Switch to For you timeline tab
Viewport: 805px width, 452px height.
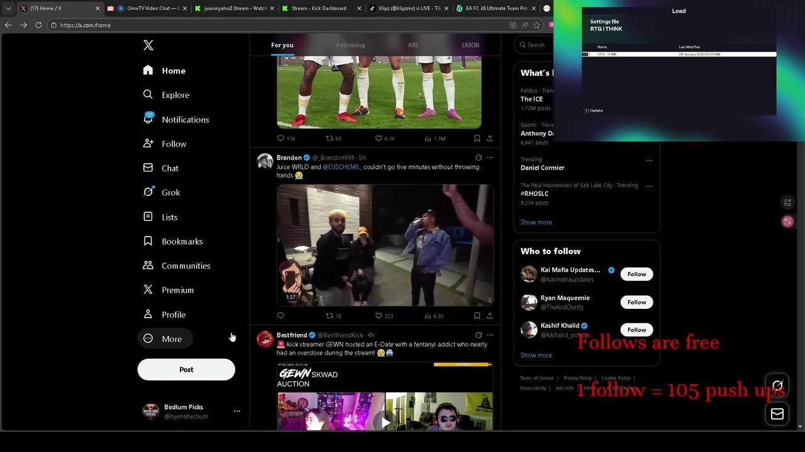pos(282,45)
